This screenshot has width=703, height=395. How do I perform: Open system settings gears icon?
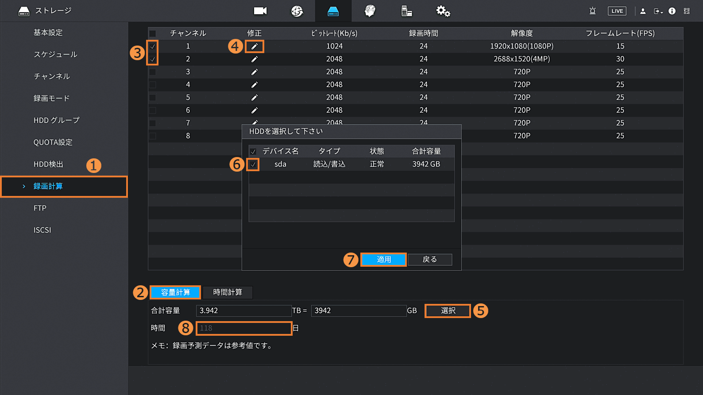[x=443, y=11]
